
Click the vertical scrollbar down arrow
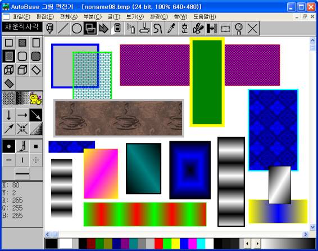[312, 227]
